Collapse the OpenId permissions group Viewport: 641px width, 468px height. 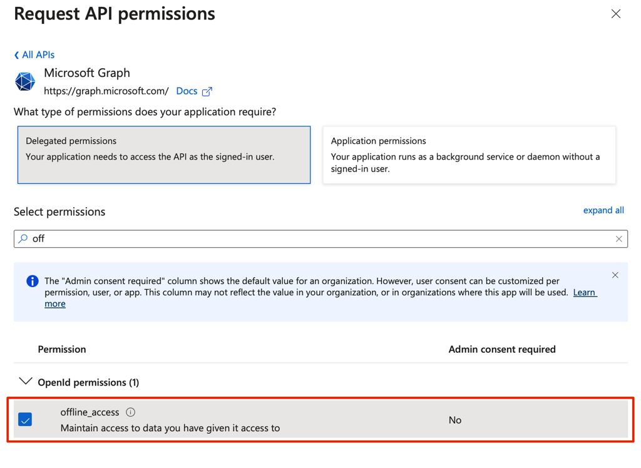coord(26,382)
